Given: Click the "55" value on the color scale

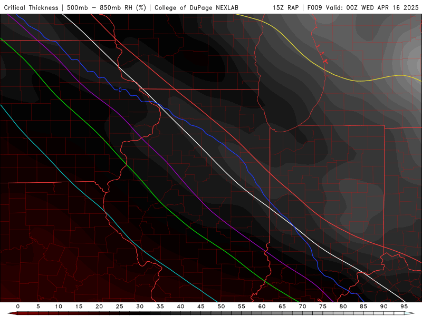Looking at the screenshot, I should (242, 307).
